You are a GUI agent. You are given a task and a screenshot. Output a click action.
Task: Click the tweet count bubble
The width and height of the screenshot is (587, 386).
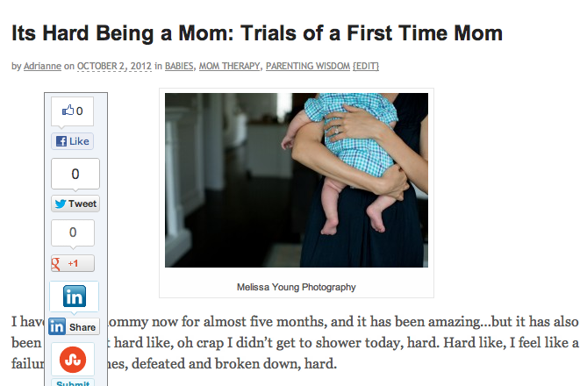click(x=75, y=174)
